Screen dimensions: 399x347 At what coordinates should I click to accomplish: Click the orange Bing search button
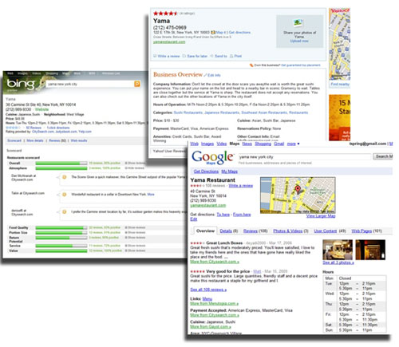point(137,84)
